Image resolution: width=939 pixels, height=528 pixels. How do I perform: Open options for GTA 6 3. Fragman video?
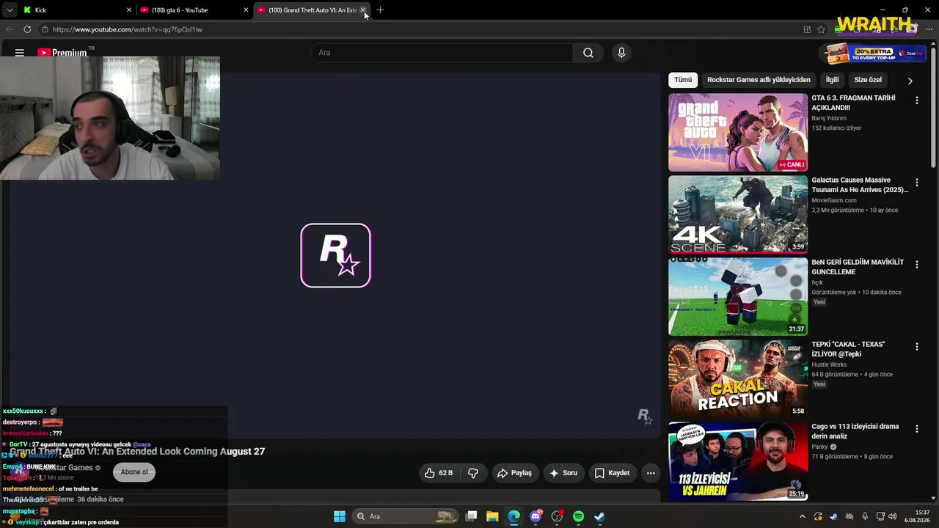[x=916, y=100]
